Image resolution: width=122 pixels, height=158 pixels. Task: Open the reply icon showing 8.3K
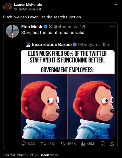tap(24, 144)
